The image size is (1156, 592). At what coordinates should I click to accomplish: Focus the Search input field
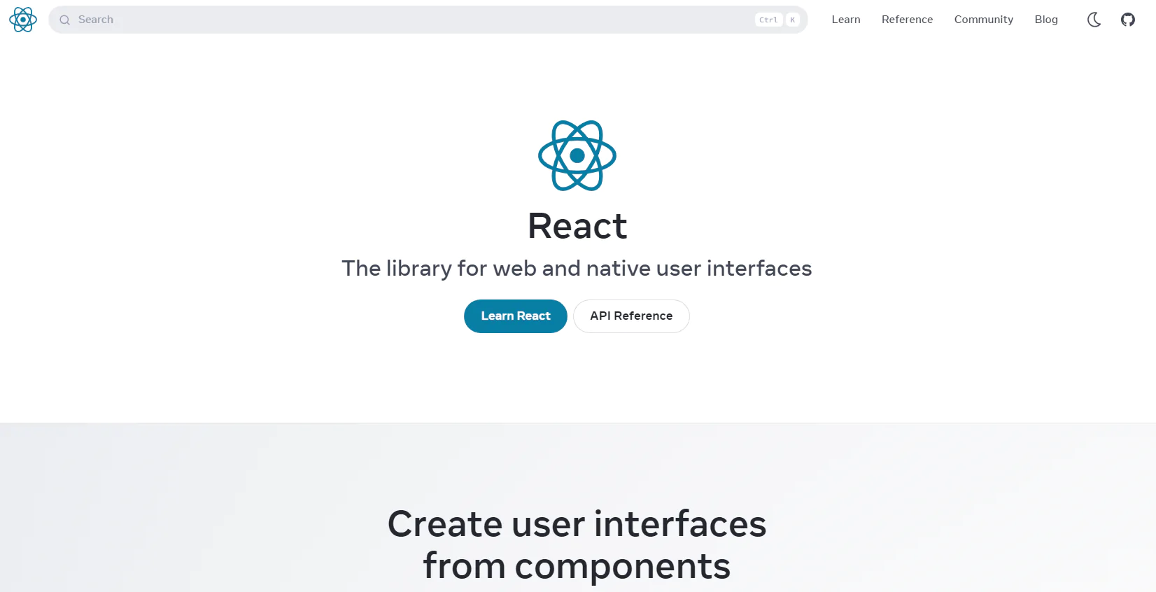428,20
